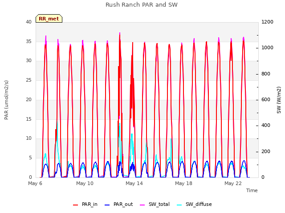The height and width of the screenshot is (213, 285).
Task: Click the 25 label on the PAR axis
Action: 28,80
